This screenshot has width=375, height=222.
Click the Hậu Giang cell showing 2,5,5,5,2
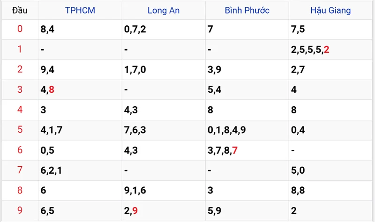pyautogui.click(x=310, y=49)
